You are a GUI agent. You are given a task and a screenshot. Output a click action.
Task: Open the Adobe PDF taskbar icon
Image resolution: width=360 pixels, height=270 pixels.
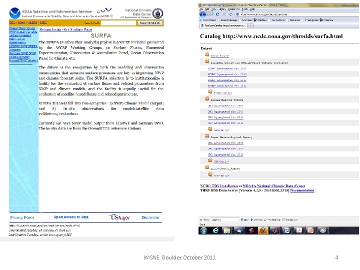point(298,230)
